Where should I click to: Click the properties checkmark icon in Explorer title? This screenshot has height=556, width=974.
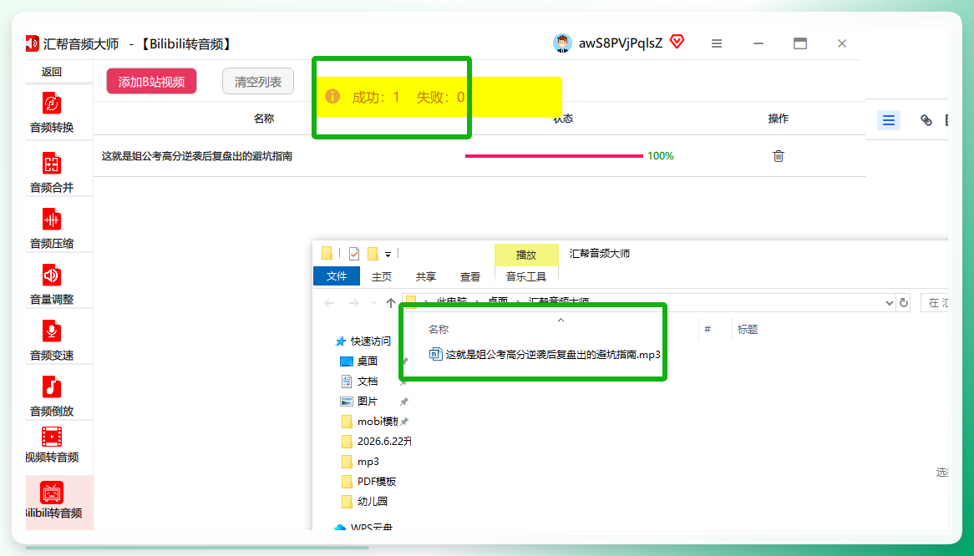coord(354,253)
